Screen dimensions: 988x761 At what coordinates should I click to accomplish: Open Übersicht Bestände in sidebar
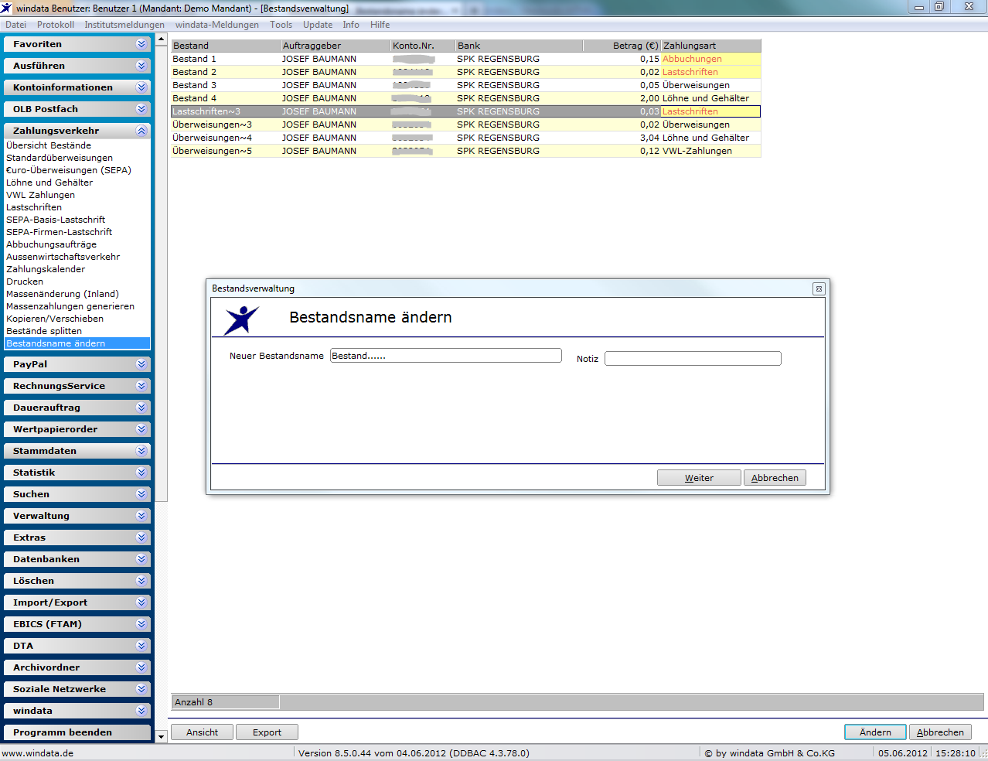49,145
